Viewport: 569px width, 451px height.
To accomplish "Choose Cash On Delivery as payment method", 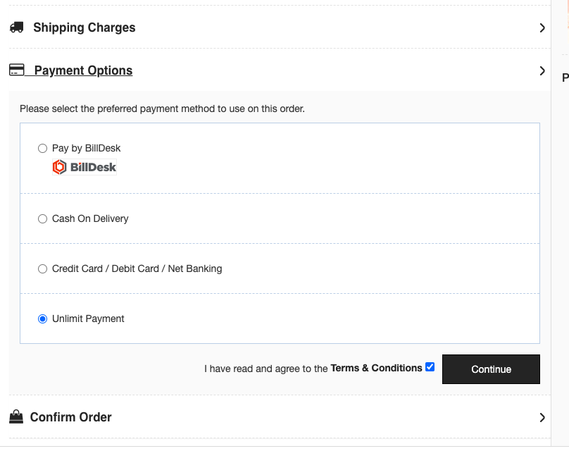I will coord(42,218).
